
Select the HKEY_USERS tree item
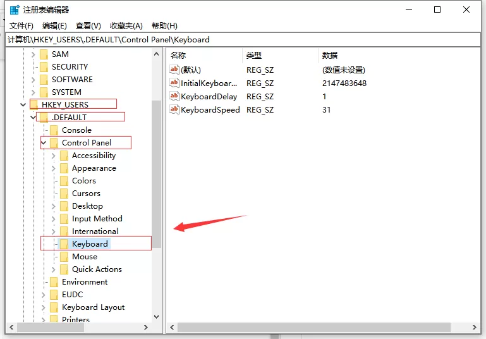tap(65, 105)
